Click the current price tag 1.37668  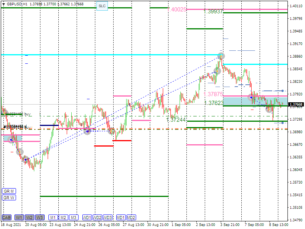tap(296, 105)
